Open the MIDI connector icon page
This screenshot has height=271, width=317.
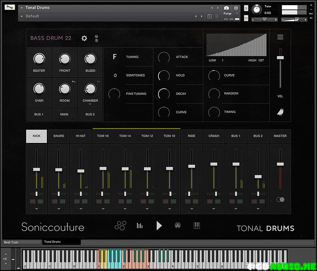click(x=178, y=226)
